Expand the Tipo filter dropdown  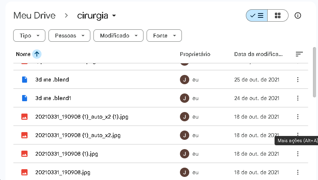tap(29, 36)
